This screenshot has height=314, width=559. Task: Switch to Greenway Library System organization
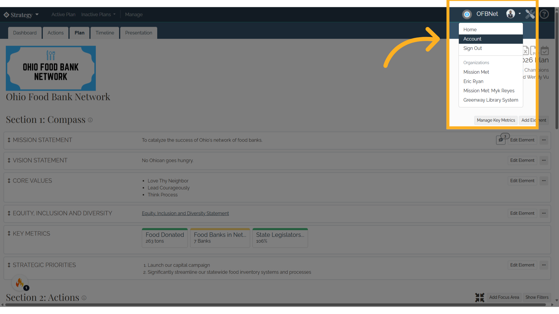491,100
